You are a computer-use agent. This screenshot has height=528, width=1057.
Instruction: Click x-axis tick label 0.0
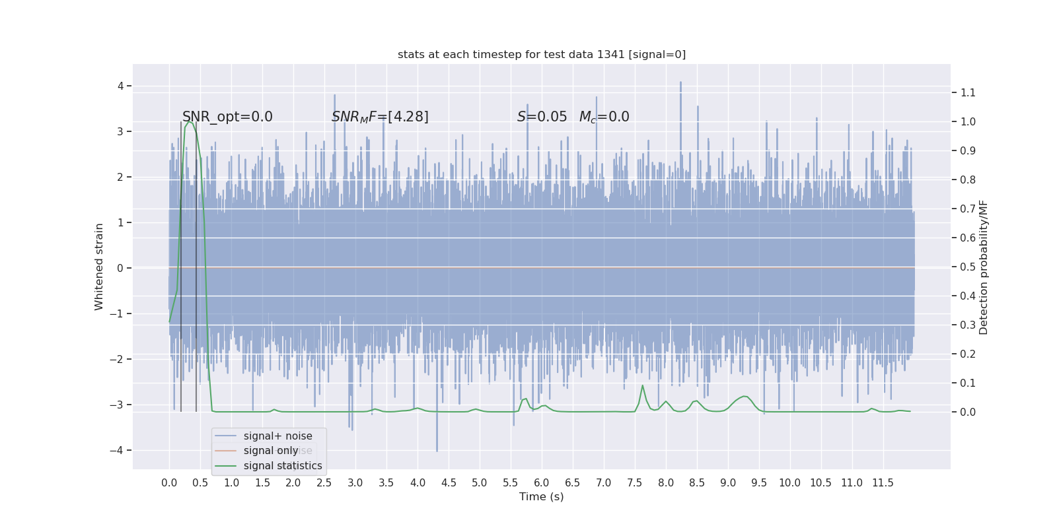click(169, 483)
